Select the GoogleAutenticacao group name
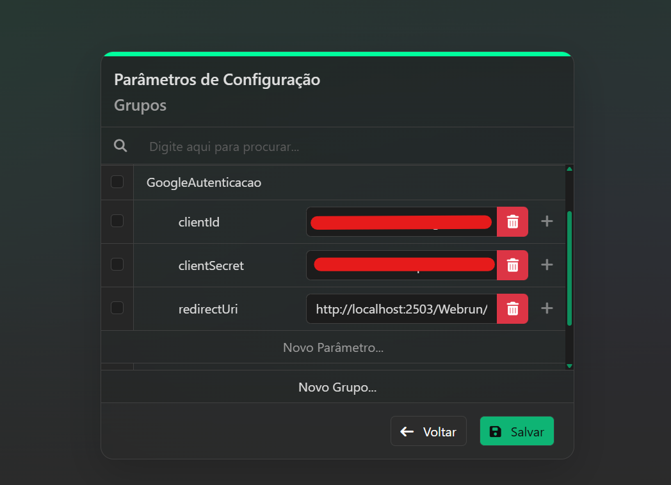The width and height of the screenshot is (671, 485). 204,182
